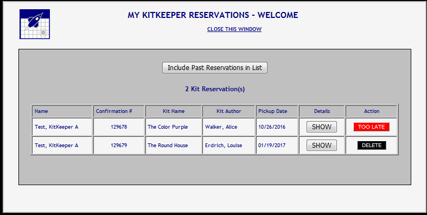Image resolution: width=427 pixels, height=215 pixels.
Task: Click the 2 Kit Reservation(s) heading
Action: click(215, 89)
